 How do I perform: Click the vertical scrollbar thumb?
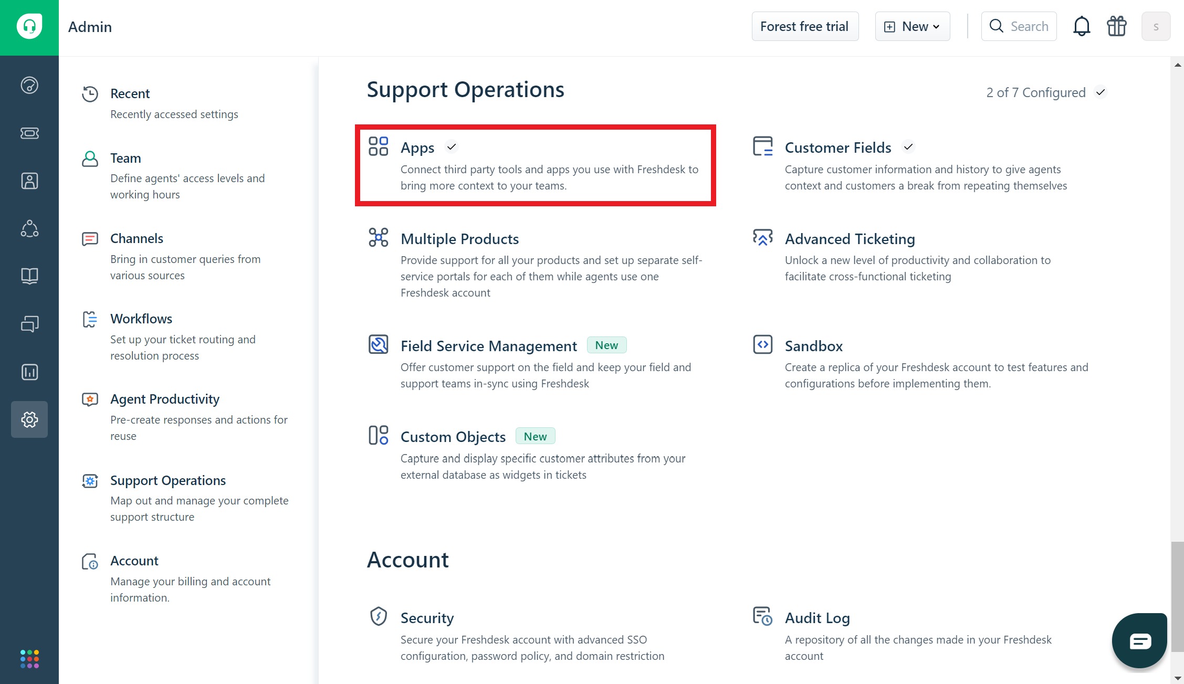coord(1177,596)
